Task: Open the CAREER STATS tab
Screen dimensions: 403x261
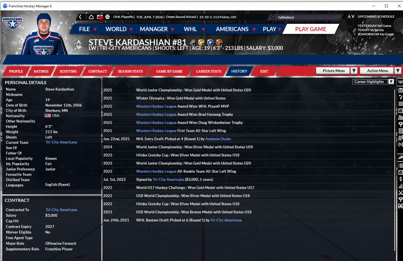Action: 209,71
